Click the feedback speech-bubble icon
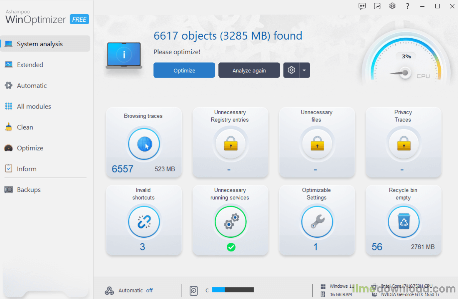The height and width of the screenshot is (299, 458). pos(362,6)
